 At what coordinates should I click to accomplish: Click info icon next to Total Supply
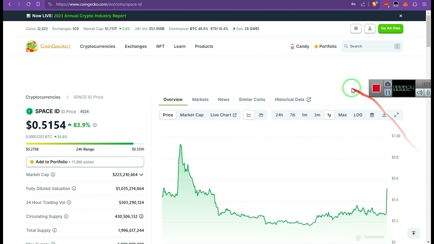coord(54,230)
